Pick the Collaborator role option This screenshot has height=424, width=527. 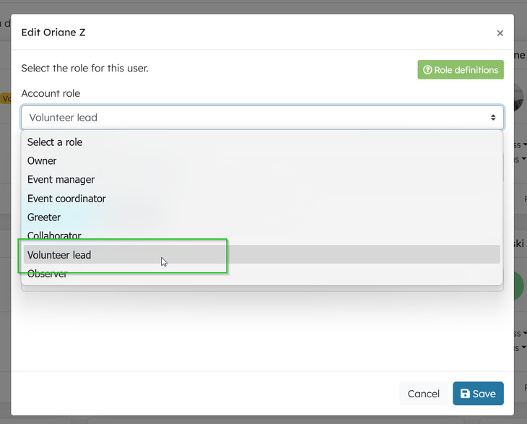(54, 235)
